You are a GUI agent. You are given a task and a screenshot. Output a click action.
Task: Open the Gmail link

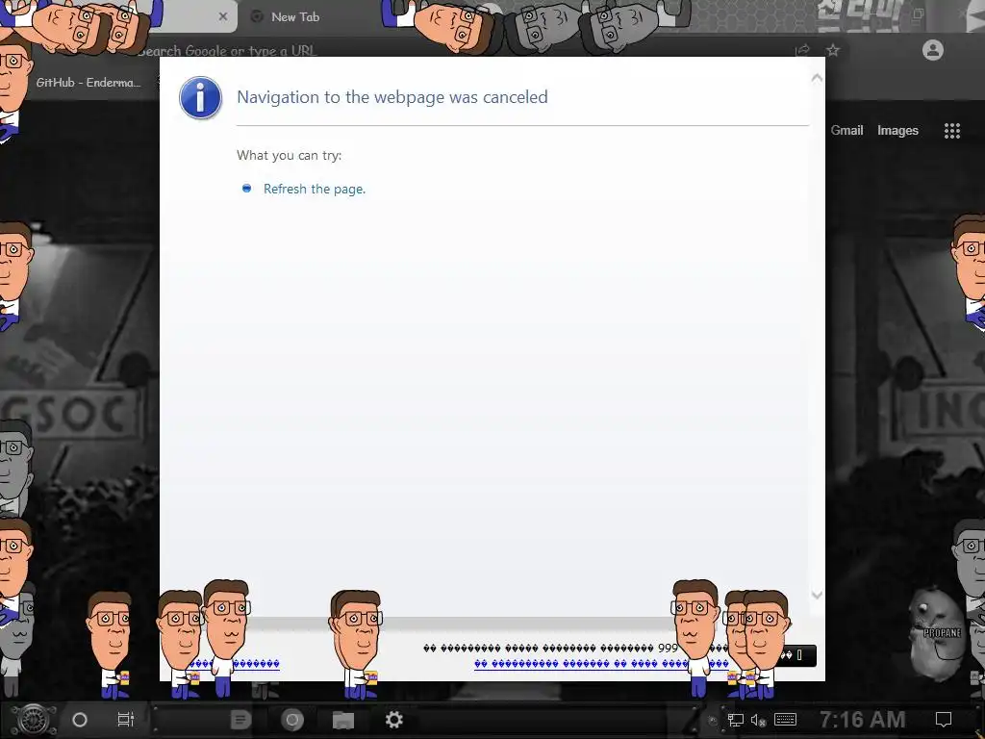(846, 130)
